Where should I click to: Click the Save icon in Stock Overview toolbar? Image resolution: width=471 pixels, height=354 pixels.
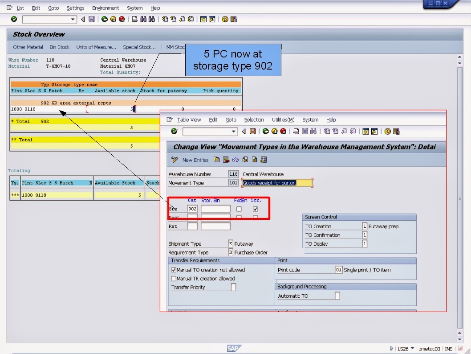tap(92, 19)
